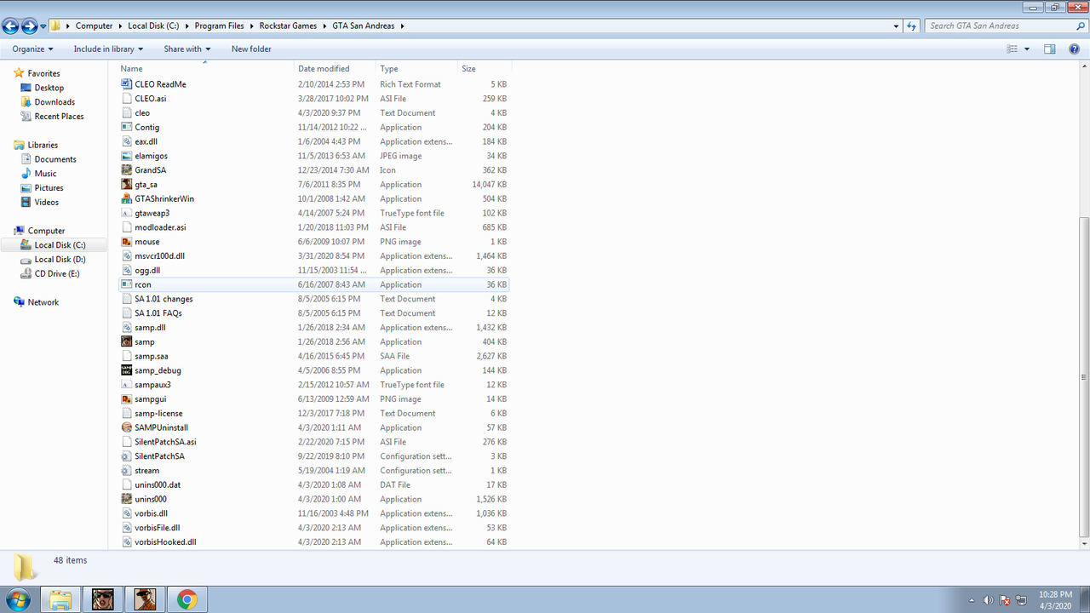Click the Back navigation arrow button
The width and height of the screenshot is (1090, 613).
[11, 26]
